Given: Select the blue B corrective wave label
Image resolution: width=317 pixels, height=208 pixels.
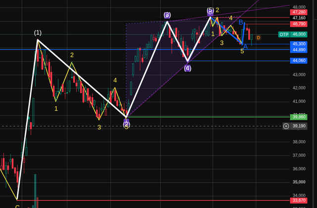Looking at the screenshot, I should click(x=241, y=22).
